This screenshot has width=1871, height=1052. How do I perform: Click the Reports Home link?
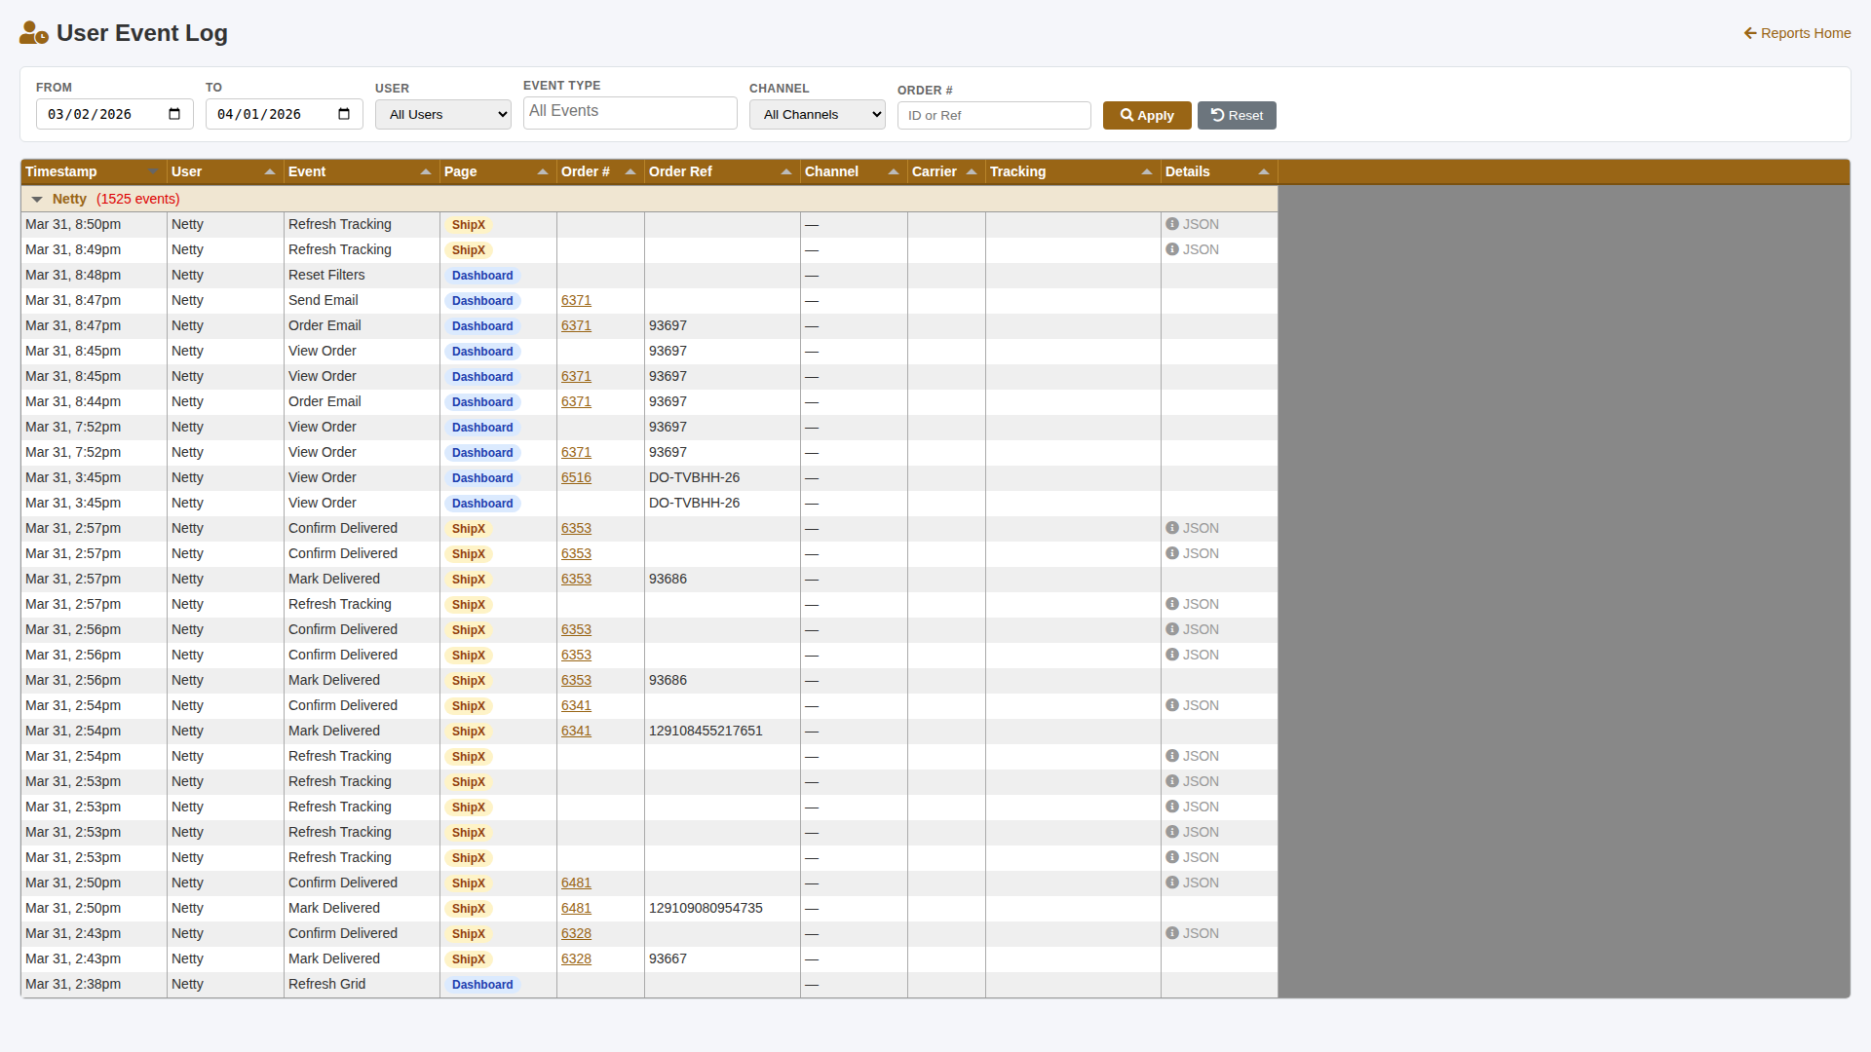pyautogui.click(x=1806, y=33)
